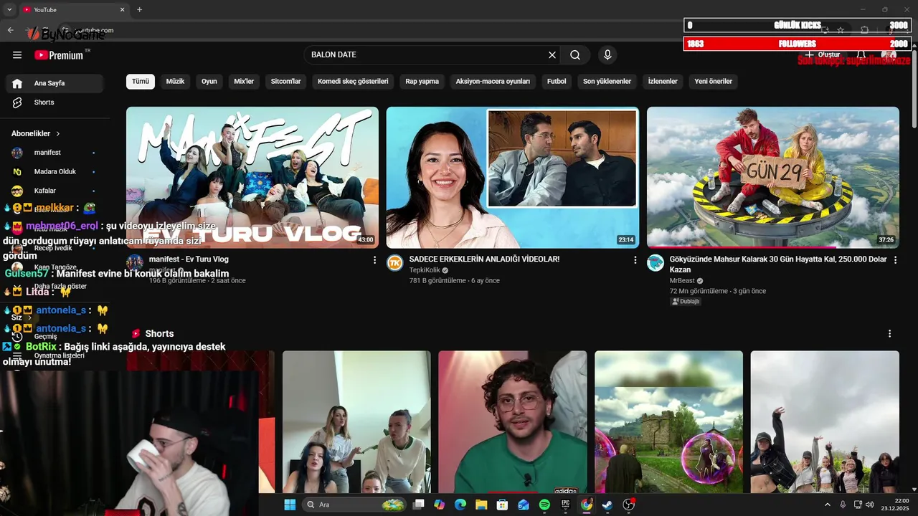The height and width of the screenshot is (516, 918).
Task: Open Task View on the taskbar
Action: pyautogui.click(x=419, y=505)
